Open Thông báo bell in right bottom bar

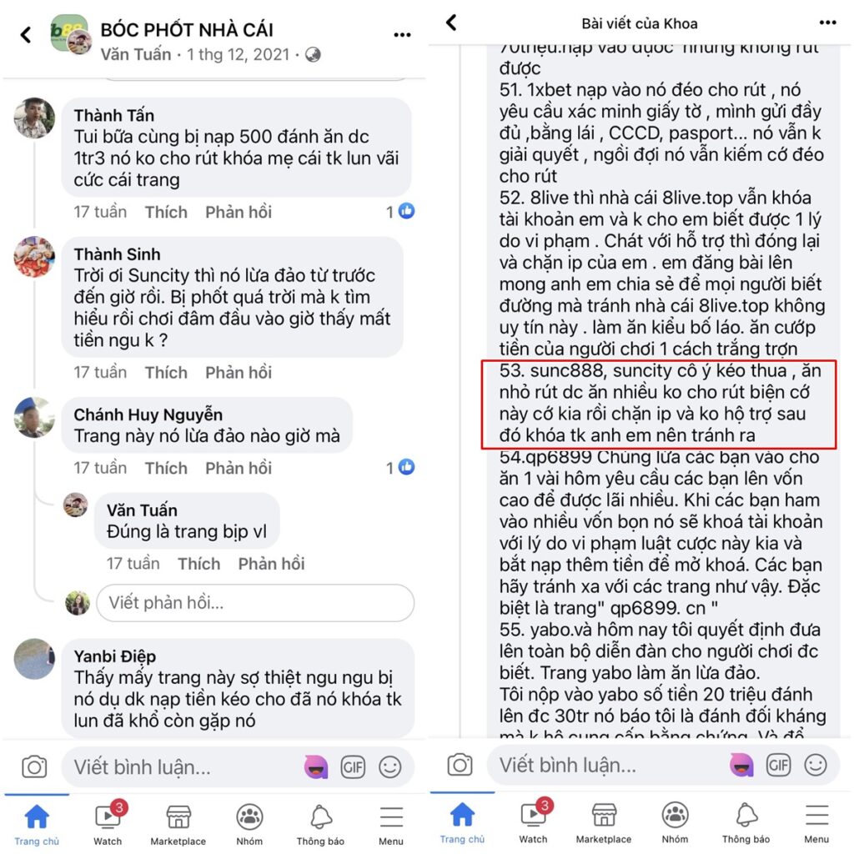tap(746, 823)
